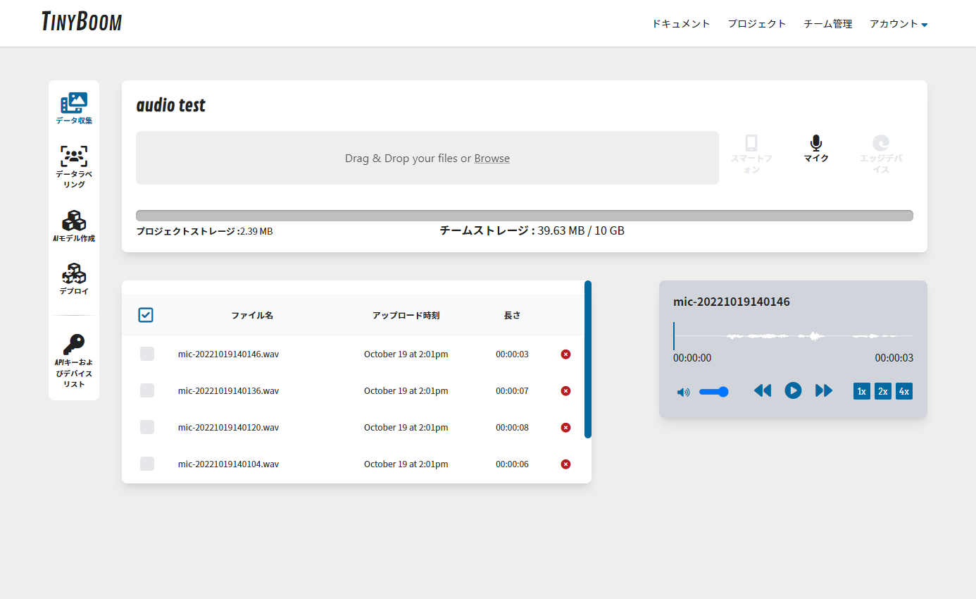Viewport: 976px width, 599px height.
Task: Click the team storage usage bar
Action: pyautogui.click(x=525, y=216)
